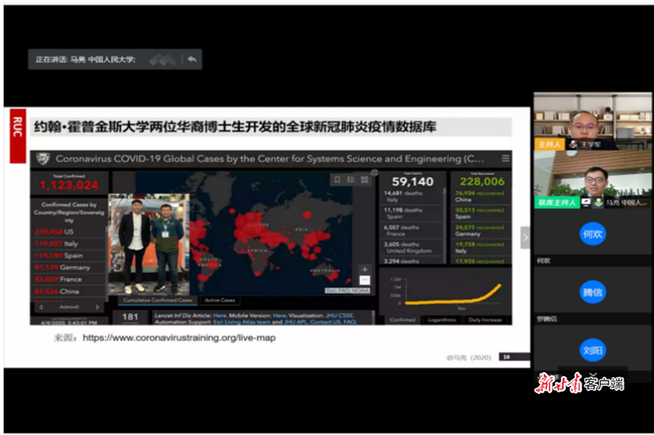Open the map legend list icon
Image resolution: width=654 pixels, height=435 pixels.
pos(350,179)
